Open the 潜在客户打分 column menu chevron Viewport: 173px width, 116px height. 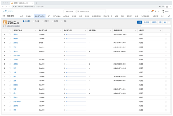click(85, 30)
